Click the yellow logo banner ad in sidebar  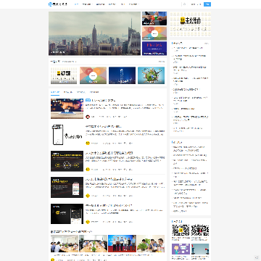[190, 24]
